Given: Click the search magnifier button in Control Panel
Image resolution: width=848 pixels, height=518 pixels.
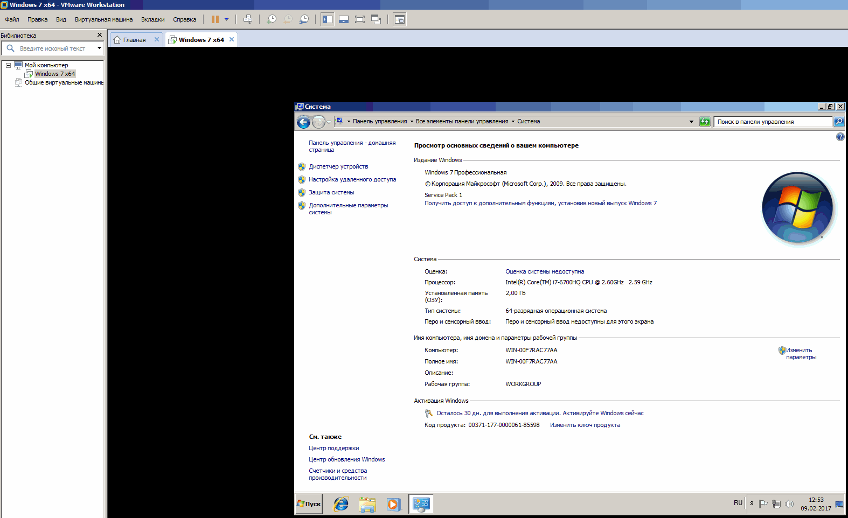Looking at the screenshot, I should [839, 122].
